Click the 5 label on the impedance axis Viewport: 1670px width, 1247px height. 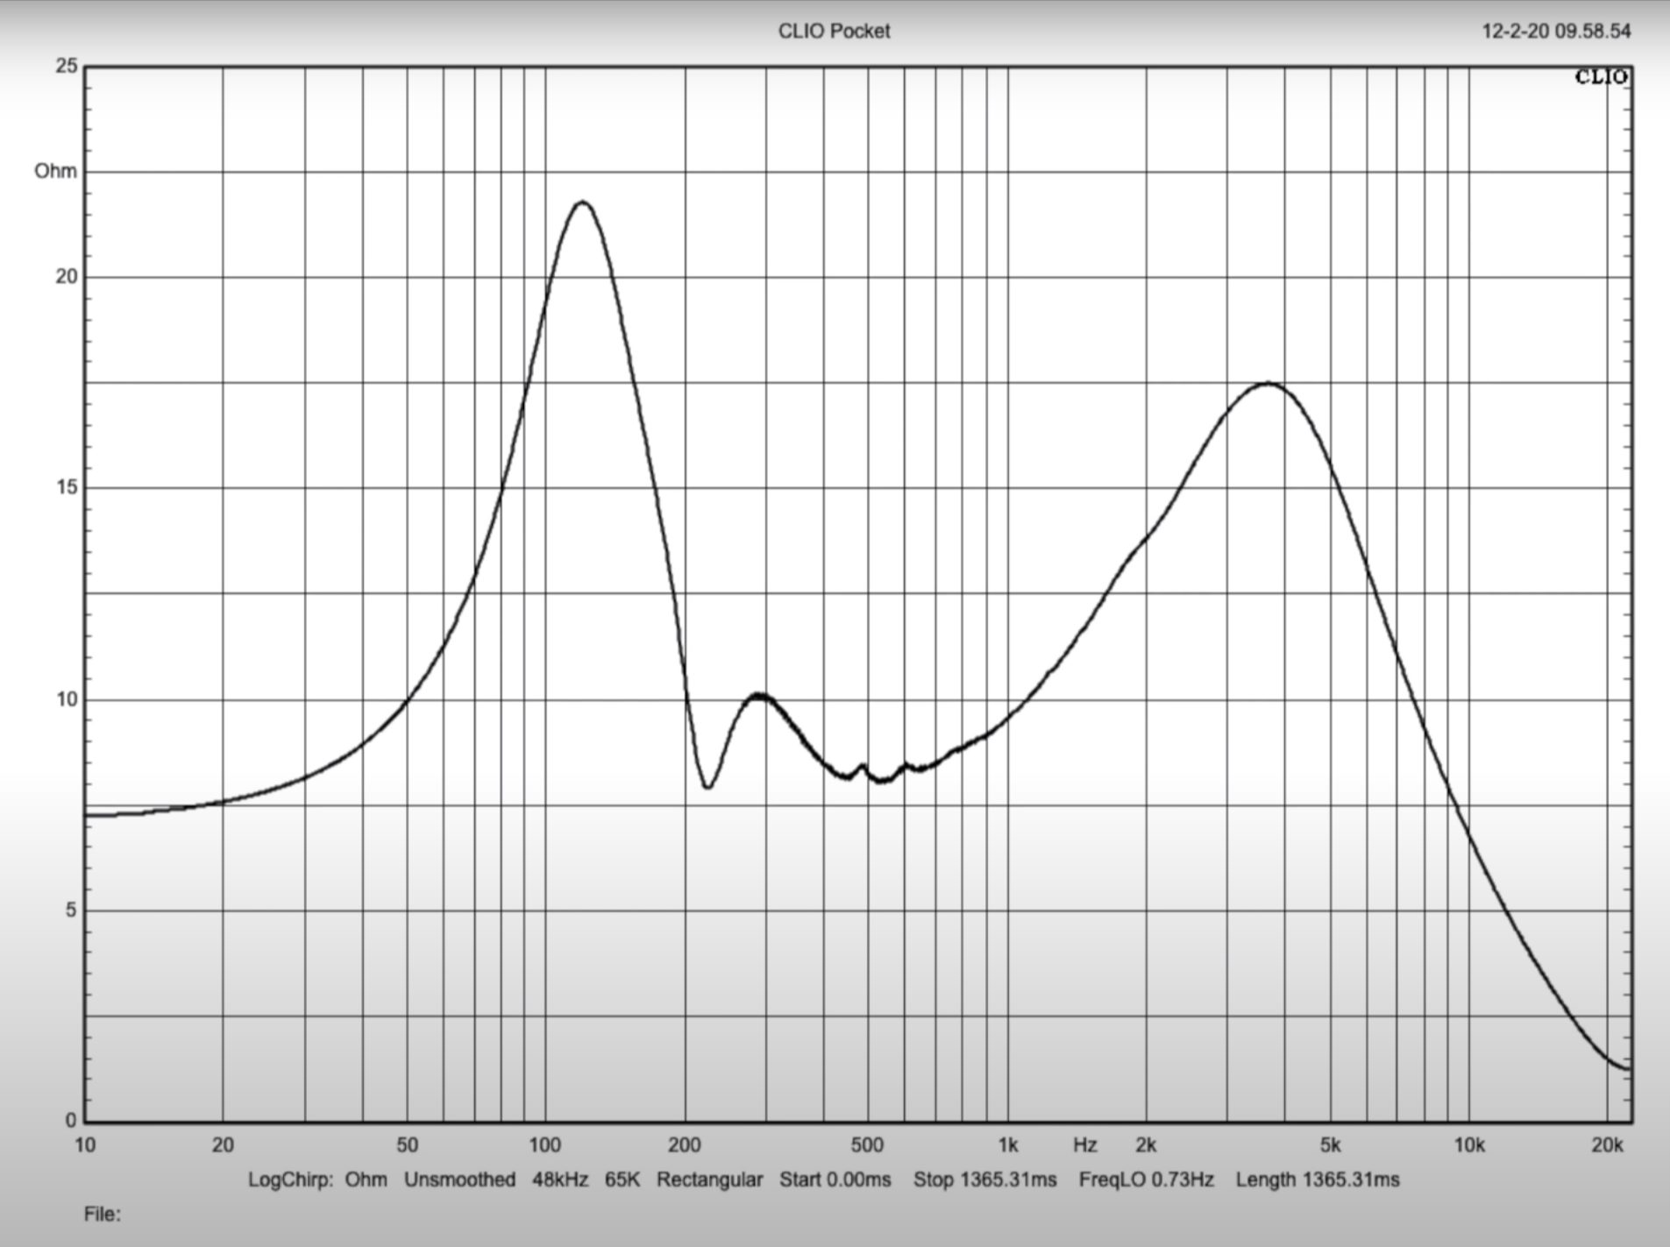pos(71,910)
